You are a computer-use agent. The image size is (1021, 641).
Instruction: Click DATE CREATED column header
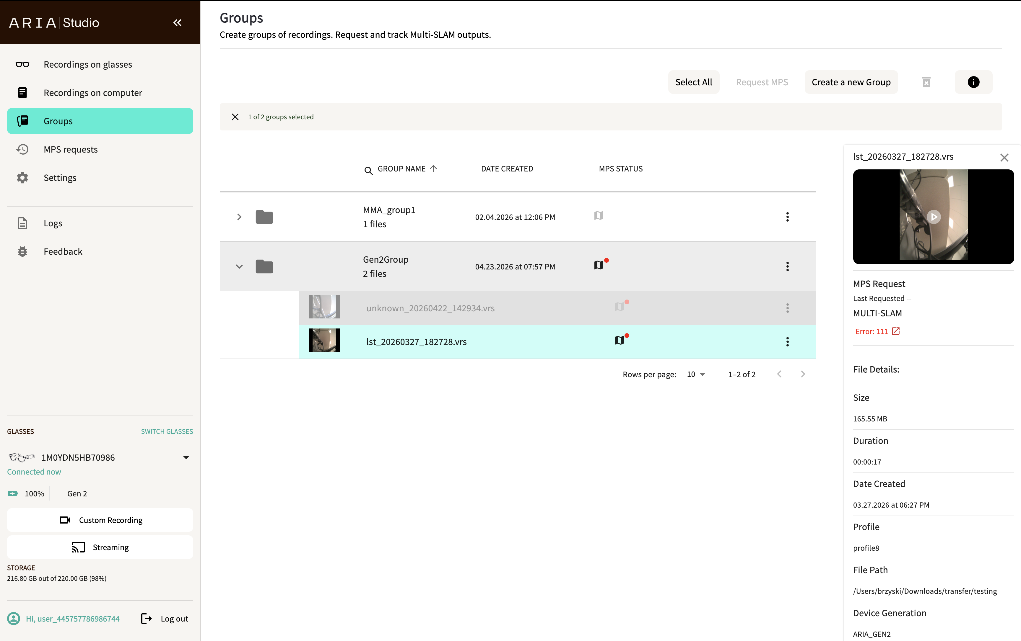[x=507, y=169]
